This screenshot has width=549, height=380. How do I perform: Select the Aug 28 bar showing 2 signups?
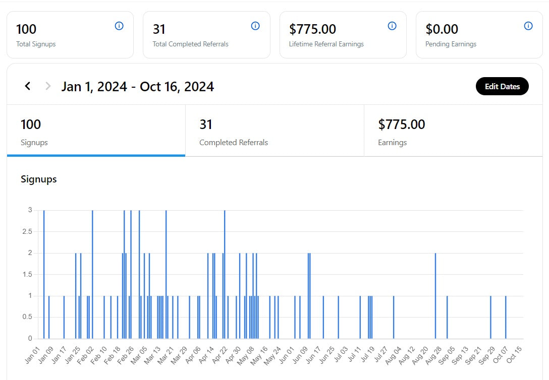435,295
